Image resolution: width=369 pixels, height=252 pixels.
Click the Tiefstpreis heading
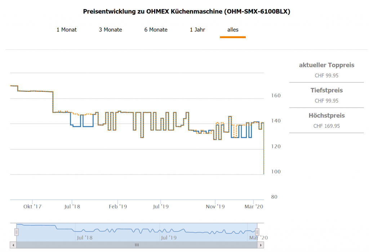326,90
